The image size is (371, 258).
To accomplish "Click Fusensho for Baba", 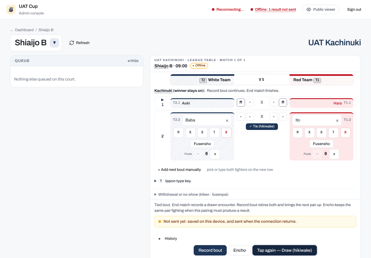I will (202, 144).
